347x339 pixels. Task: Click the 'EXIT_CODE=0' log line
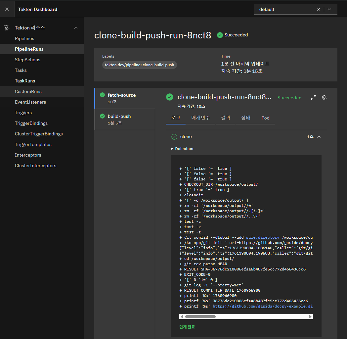[195, 274]
